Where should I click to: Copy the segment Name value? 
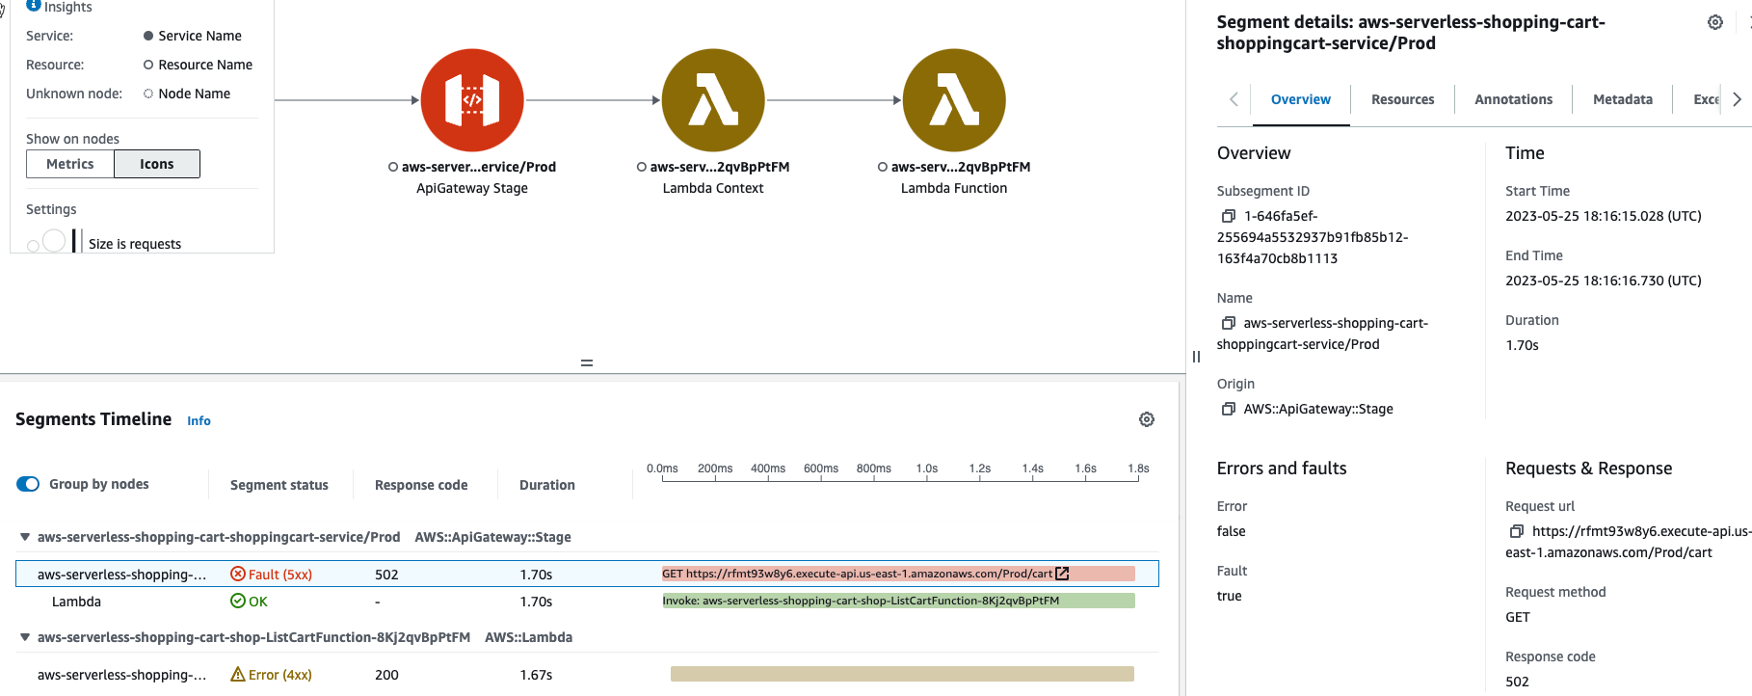1228,323
